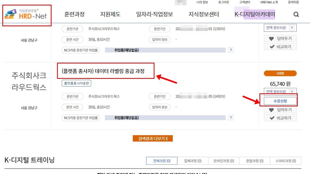Click first course's 취업률(해당없음) bar
Viewport: 310px width, 174px height.
click(x=165, y=50)
